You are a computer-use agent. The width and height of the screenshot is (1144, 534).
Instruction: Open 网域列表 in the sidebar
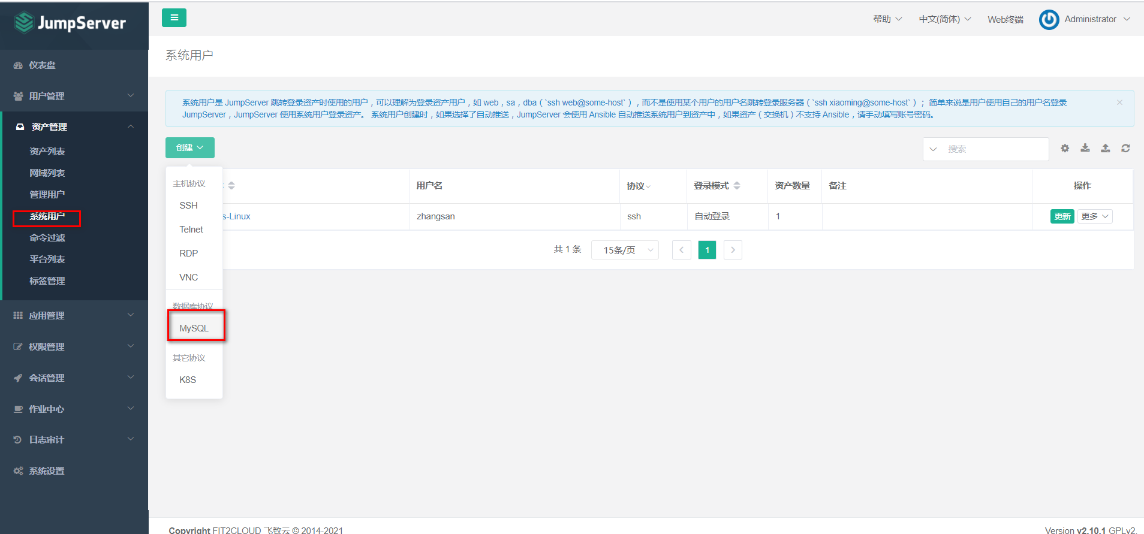pos(47,173)
